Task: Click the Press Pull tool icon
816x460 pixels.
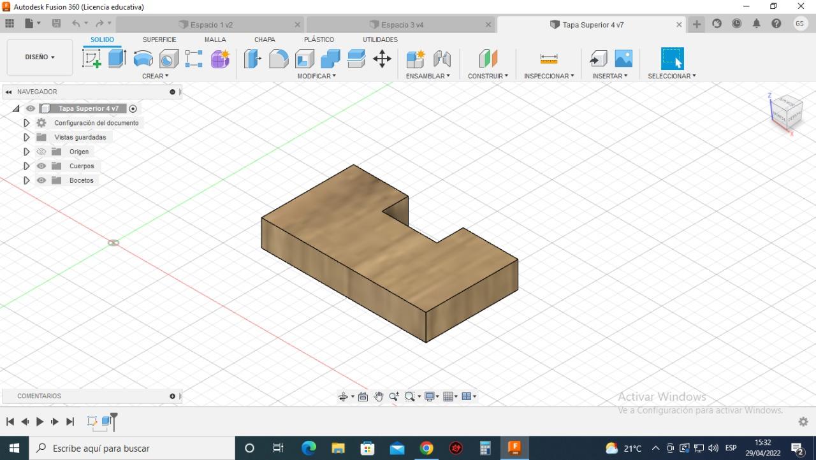Action: [x=252, y=59]
